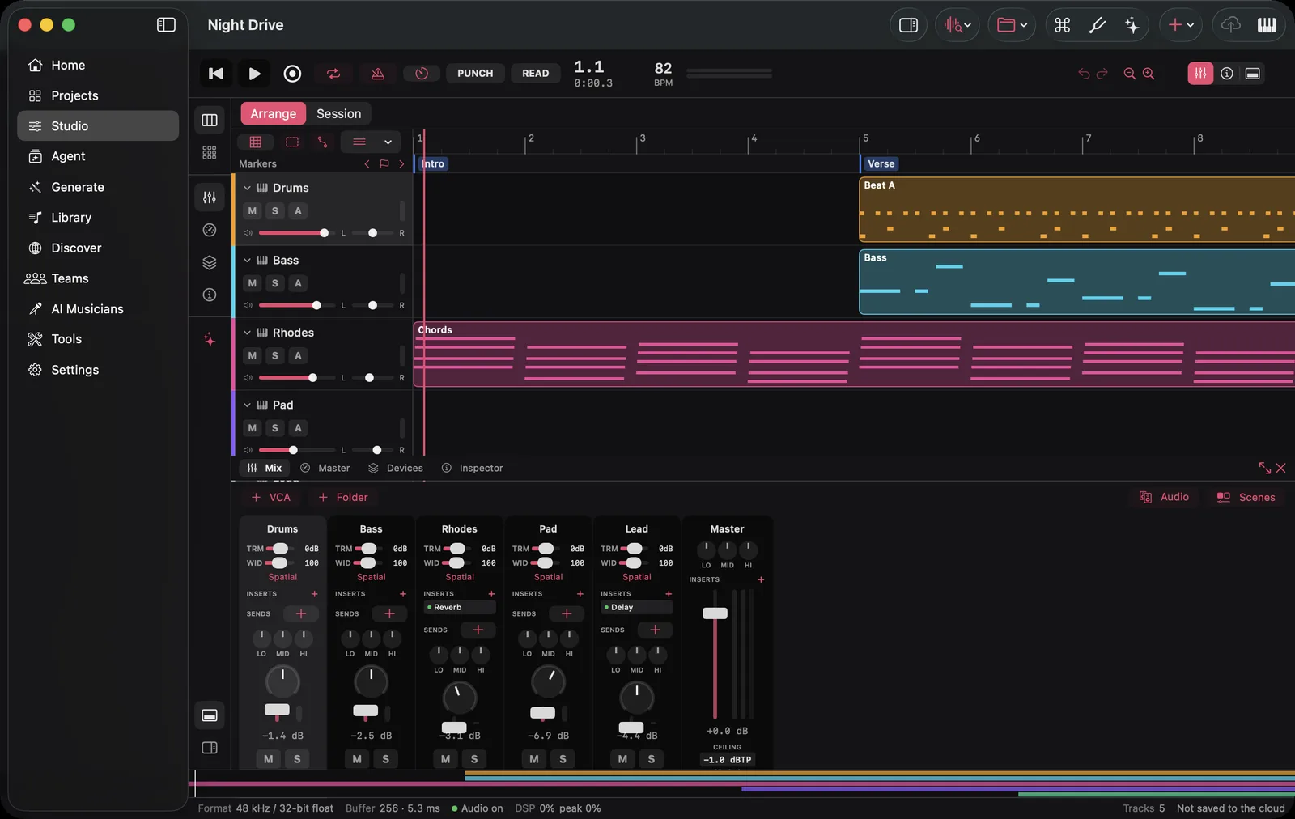Collapse the Rhodes track chevron

247,333
